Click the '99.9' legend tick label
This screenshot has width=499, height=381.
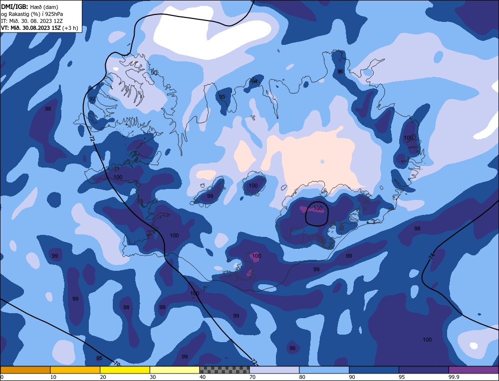click(x=453, y=377)
